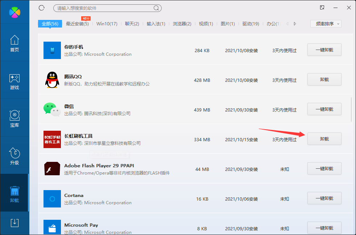Click 一键卸载 for 你的手机
This screenshot has height=235, width=356.
coord(324,50)
